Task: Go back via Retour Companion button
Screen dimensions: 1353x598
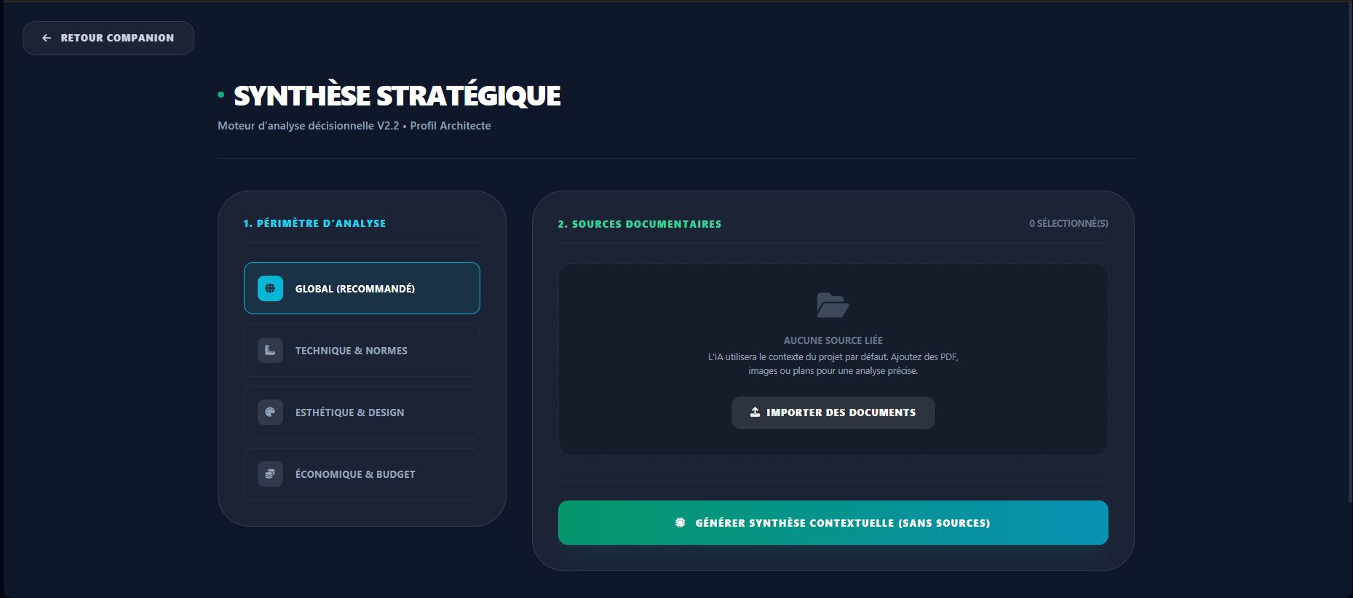Action: click(108, 38)
